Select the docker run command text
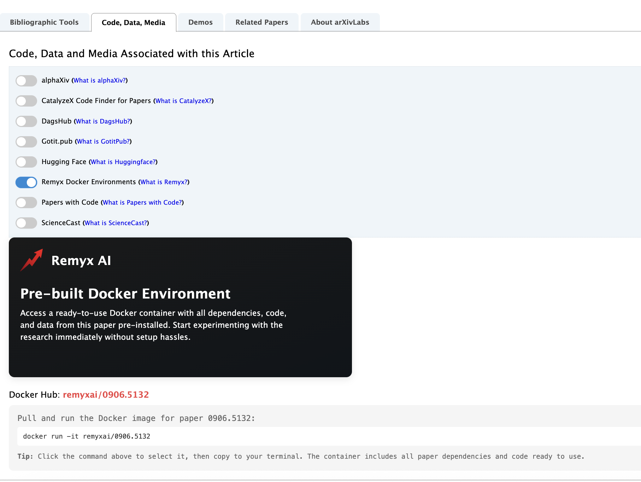 (x=87, y=436)
